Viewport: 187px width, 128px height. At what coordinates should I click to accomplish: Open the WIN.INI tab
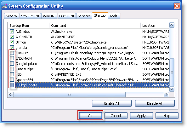tap(49, 16)
